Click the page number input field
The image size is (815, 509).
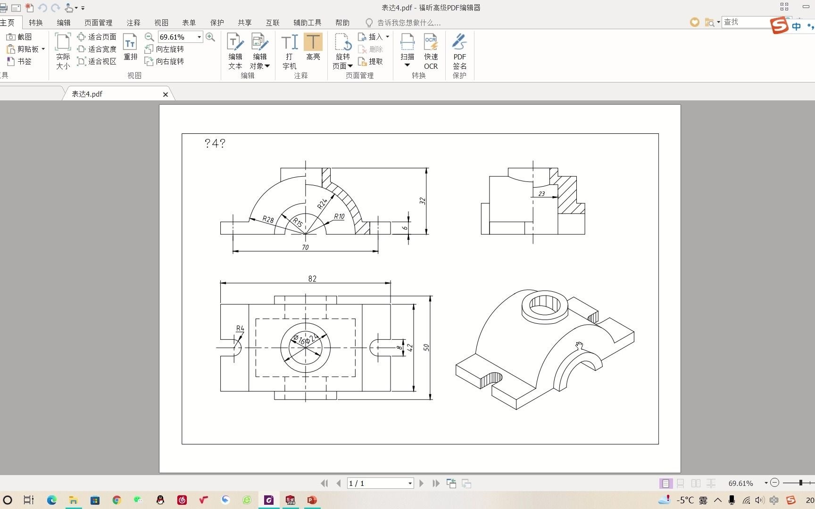click(x=377, y=483)
